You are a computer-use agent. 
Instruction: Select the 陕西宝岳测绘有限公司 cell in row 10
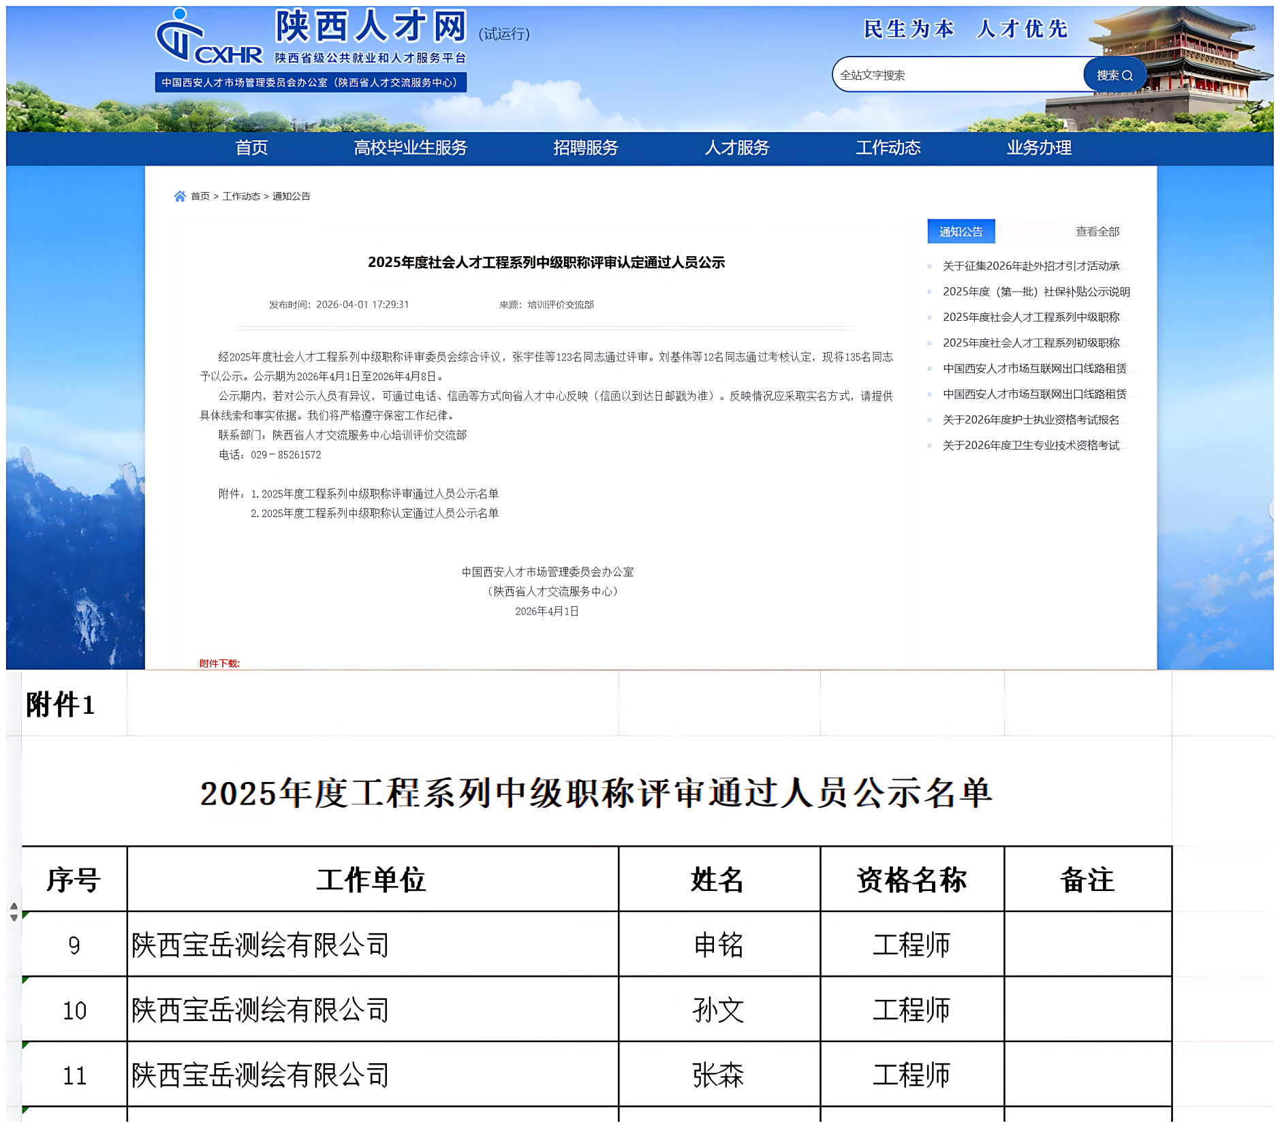point(373,1009)
